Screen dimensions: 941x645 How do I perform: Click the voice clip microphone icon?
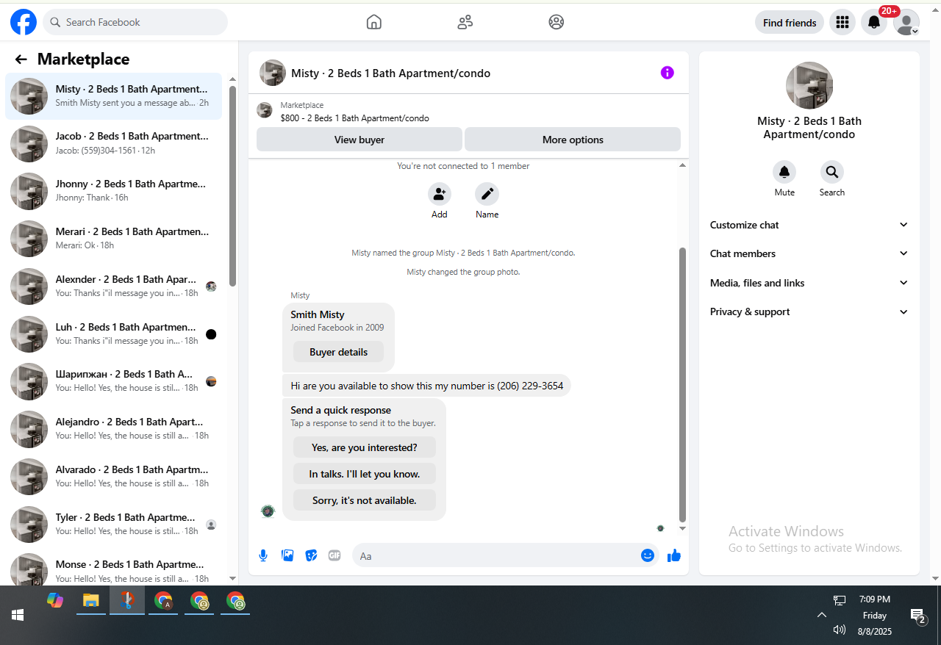tap(263, 556)
